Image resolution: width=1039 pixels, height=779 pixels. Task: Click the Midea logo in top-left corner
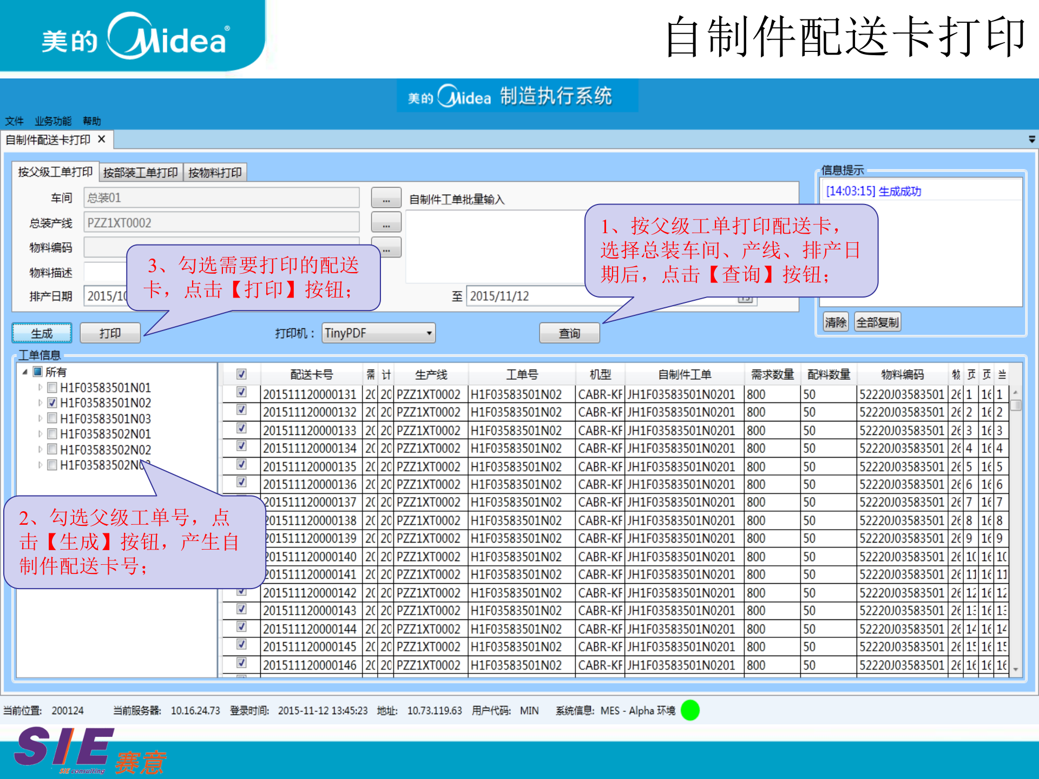coord(133,38)
